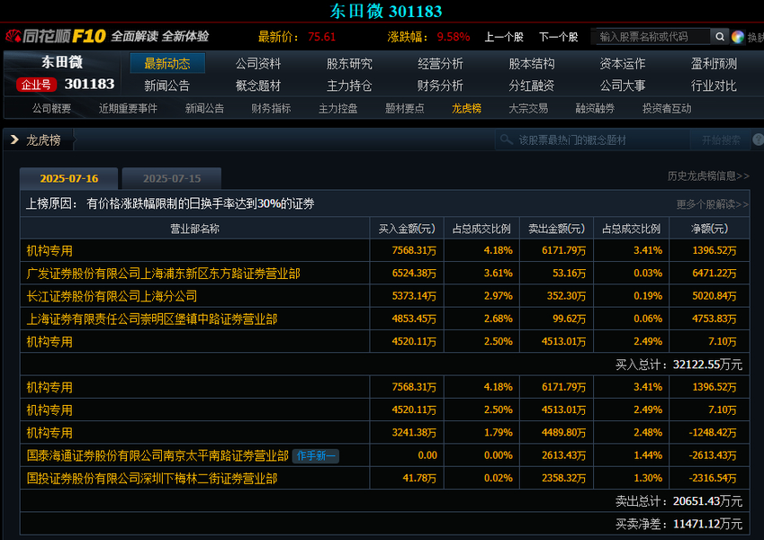
Task: Click 上海证券 崇明区堡镇中路 branch
Action: (x=152, y=319)
